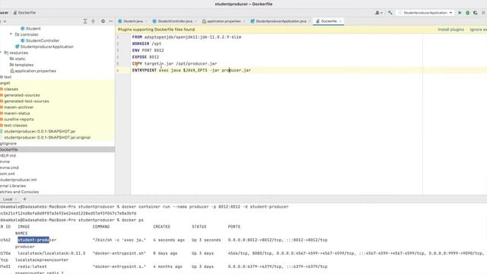This screenshot has height=274, width=487.
Task: Click the WORKDIR /opt line
Action: [x=147, y=44]
